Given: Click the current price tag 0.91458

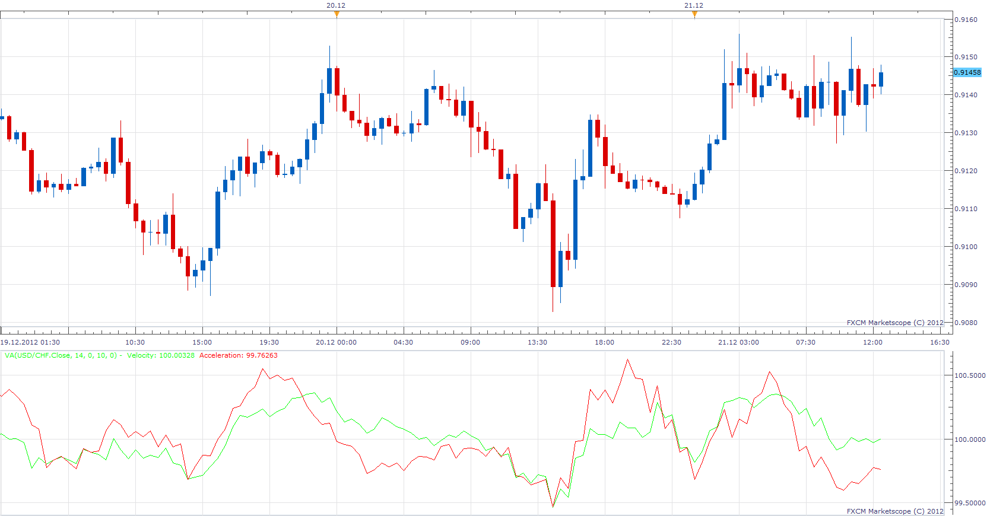Looking at the screenshot, I should pos(967,72).
